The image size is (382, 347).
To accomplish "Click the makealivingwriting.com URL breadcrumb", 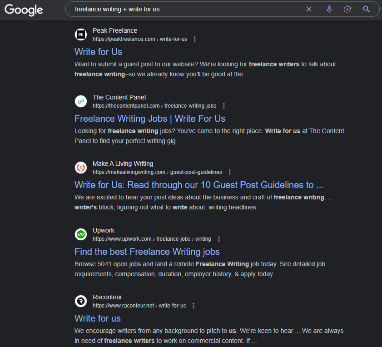I will 157,172.
